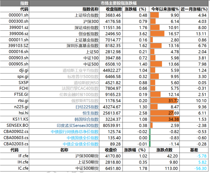The width and height of the screenshot is (210, 173).
Task: Open the 中债国债全价指数 link
Action: tap(83, 138)
